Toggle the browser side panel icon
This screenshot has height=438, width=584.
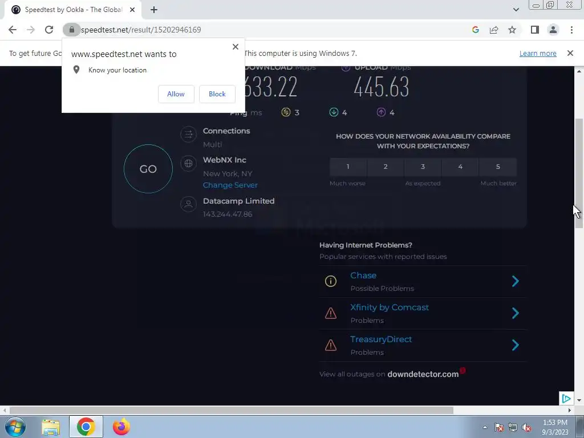(535, 30)
